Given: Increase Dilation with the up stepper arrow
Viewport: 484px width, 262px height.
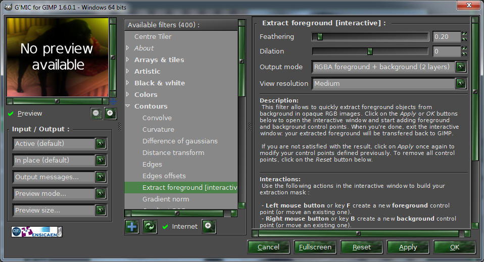Looking at the screenshot, I should (464, 48).
